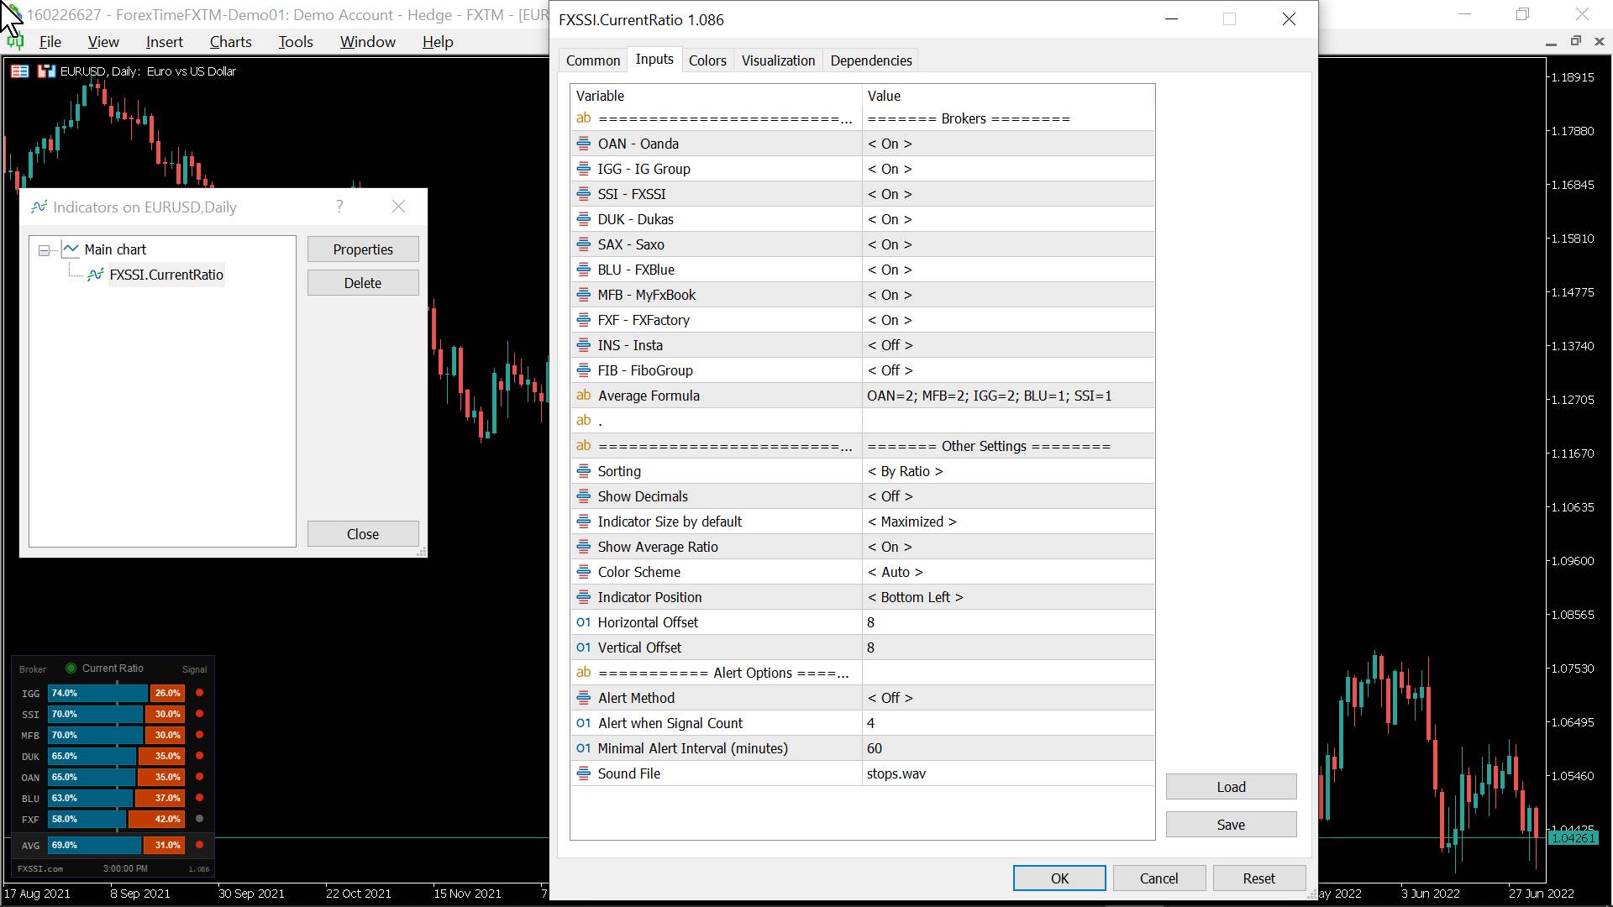Open the Tools menu
Image resolution: width=1613 pixels, height=907 pixels.
(x=295, y=41)
